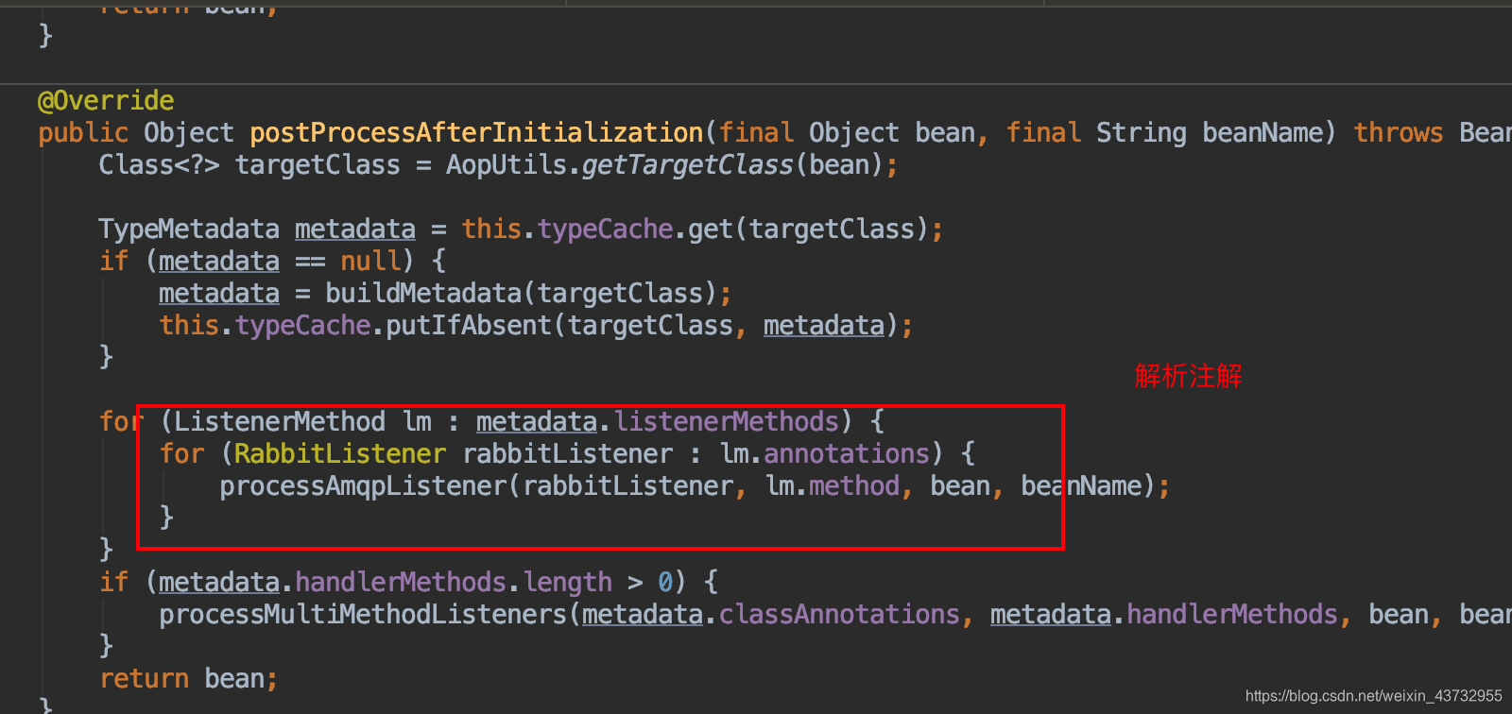Click 'processAmqpListener' method call
The height and width of the screenshot is (714, 1512).
pos(363,485)
